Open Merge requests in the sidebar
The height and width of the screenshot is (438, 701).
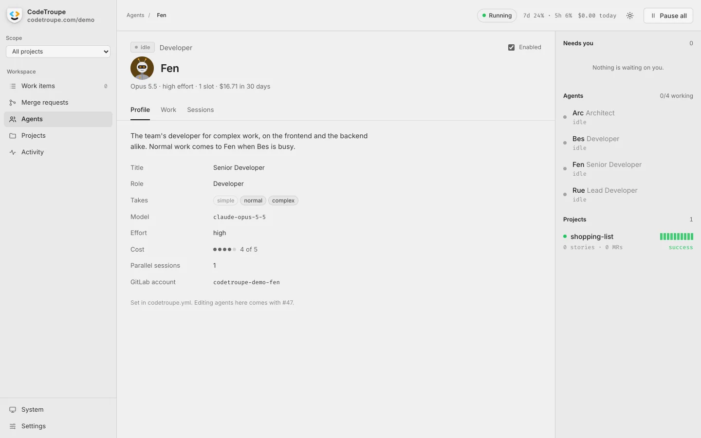point(58,103)
